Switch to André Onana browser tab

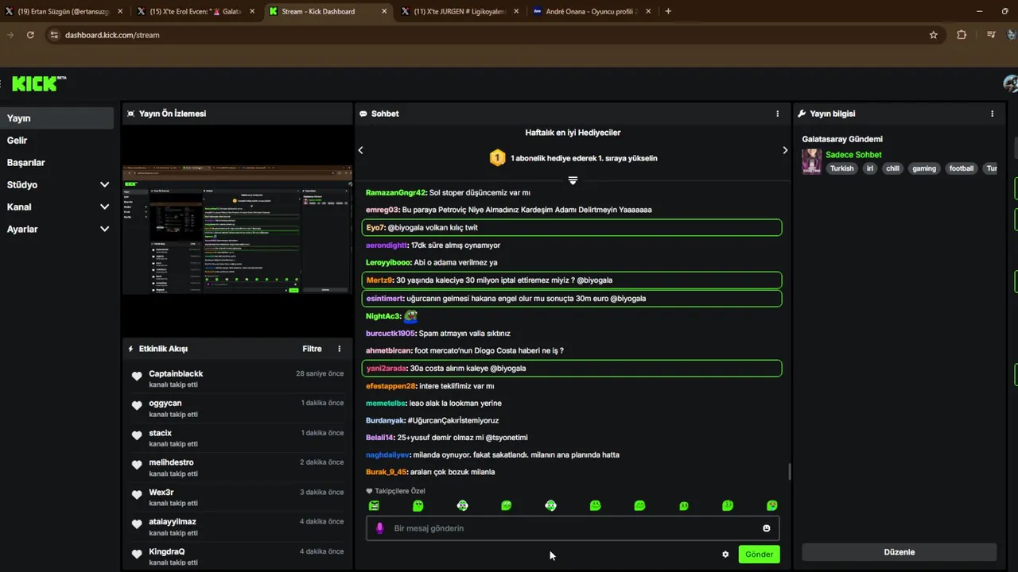[591, 11]
